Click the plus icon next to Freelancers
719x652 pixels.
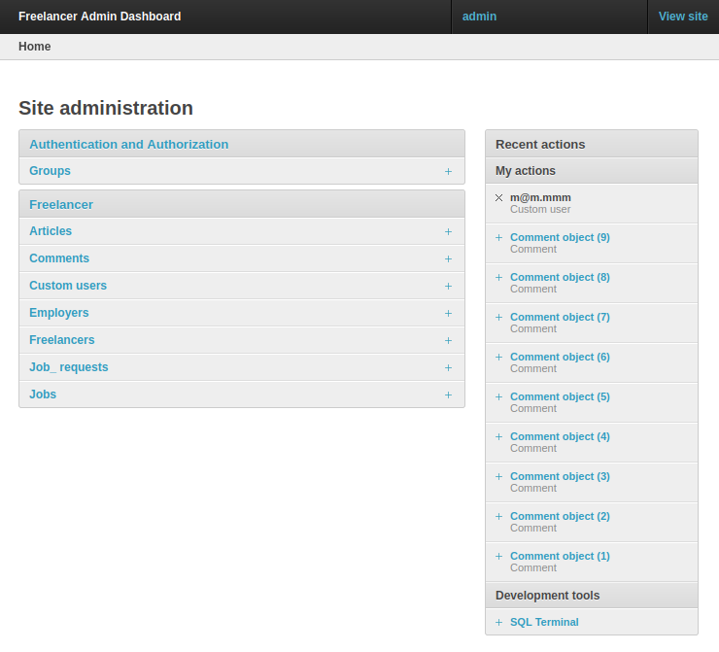coord(448,340)
